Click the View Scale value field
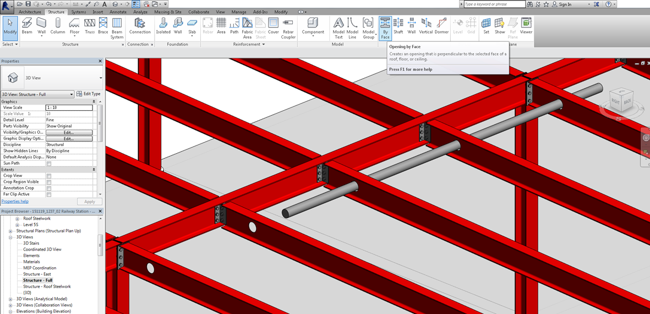The width and height of the screenshot is (650, 314). click(69, 107)
